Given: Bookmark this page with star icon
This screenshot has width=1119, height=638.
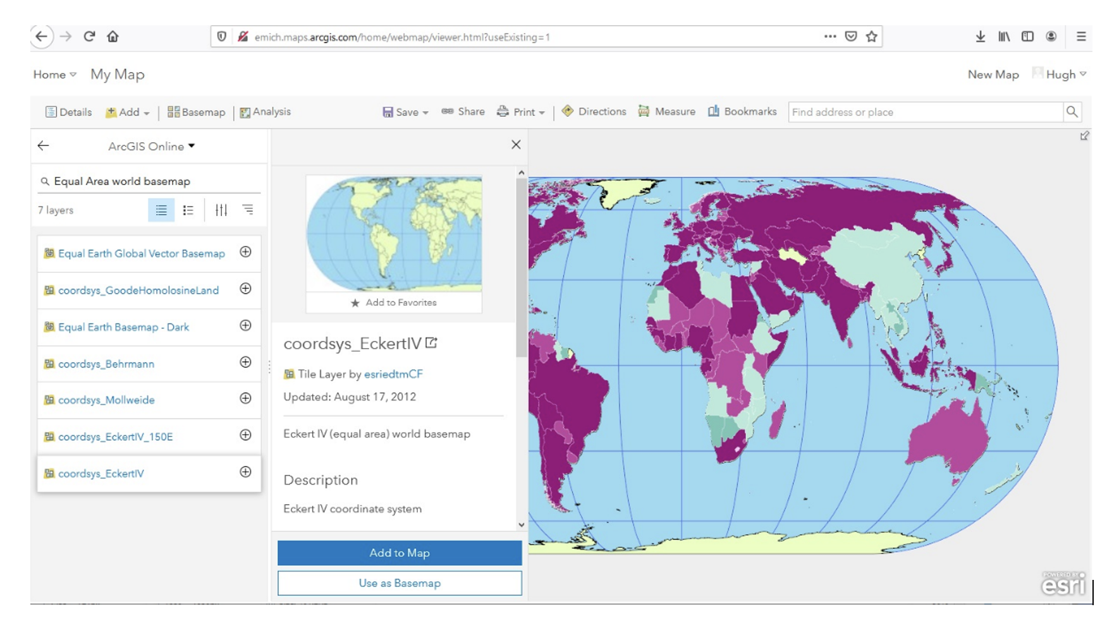Looking at the screenshot, I should tap(872, 37).
